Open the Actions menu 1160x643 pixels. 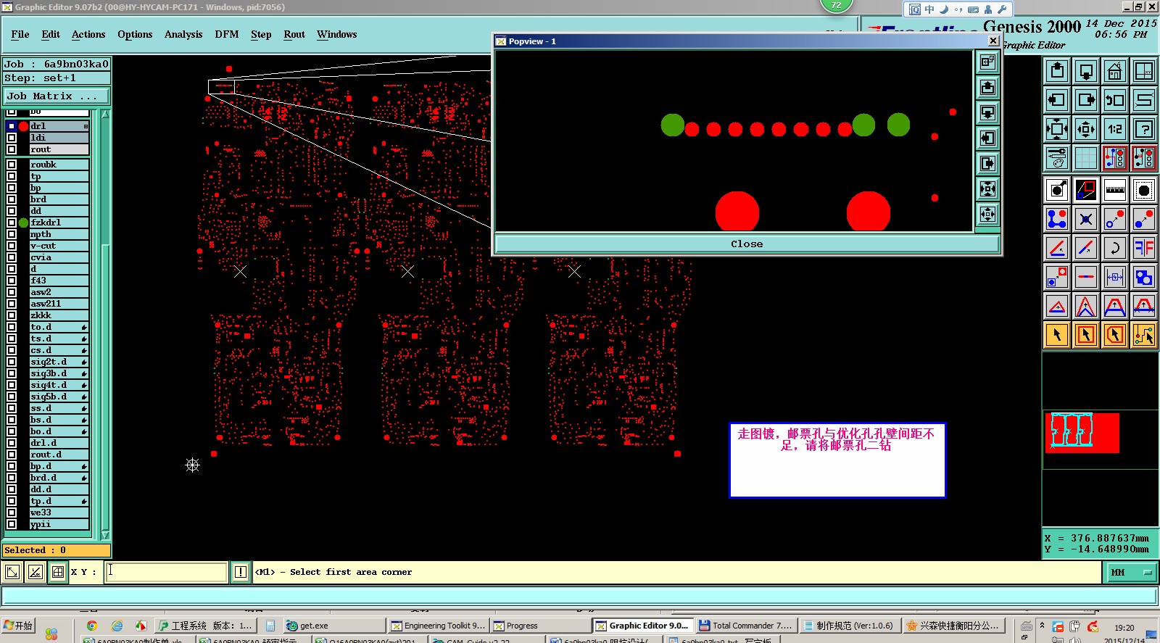point(88,34)
